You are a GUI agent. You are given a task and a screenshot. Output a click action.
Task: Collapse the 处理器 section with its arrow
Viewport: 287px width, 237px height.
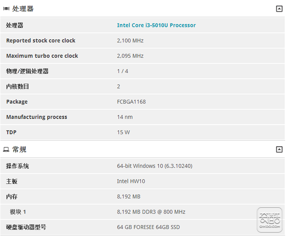pyautogui.click(x=279, y=8)
